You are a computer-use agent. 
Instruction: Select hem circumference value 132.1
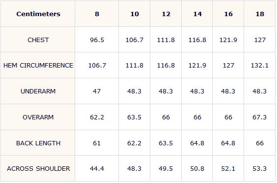[260, 65]
